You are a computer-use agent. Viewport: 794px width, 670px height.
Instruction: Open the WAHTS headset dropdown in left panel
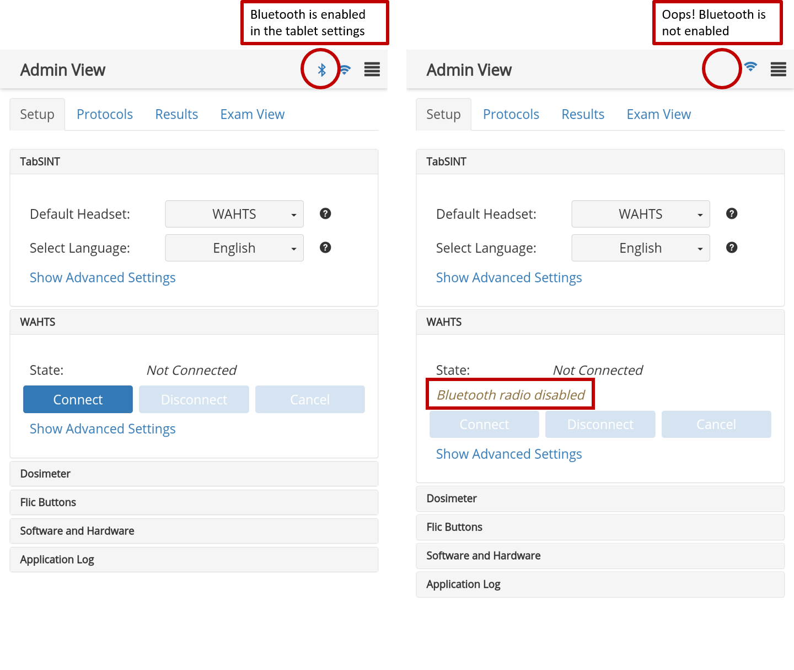tap(234, 214)
